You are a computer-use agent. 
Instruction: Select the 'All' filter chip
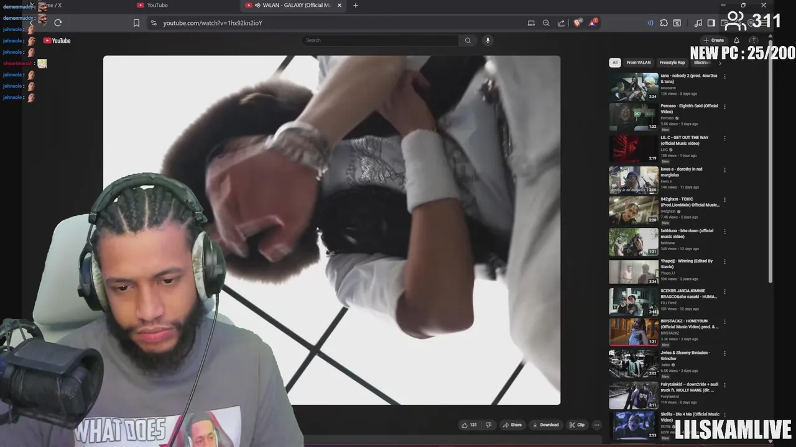pos(615,63)
